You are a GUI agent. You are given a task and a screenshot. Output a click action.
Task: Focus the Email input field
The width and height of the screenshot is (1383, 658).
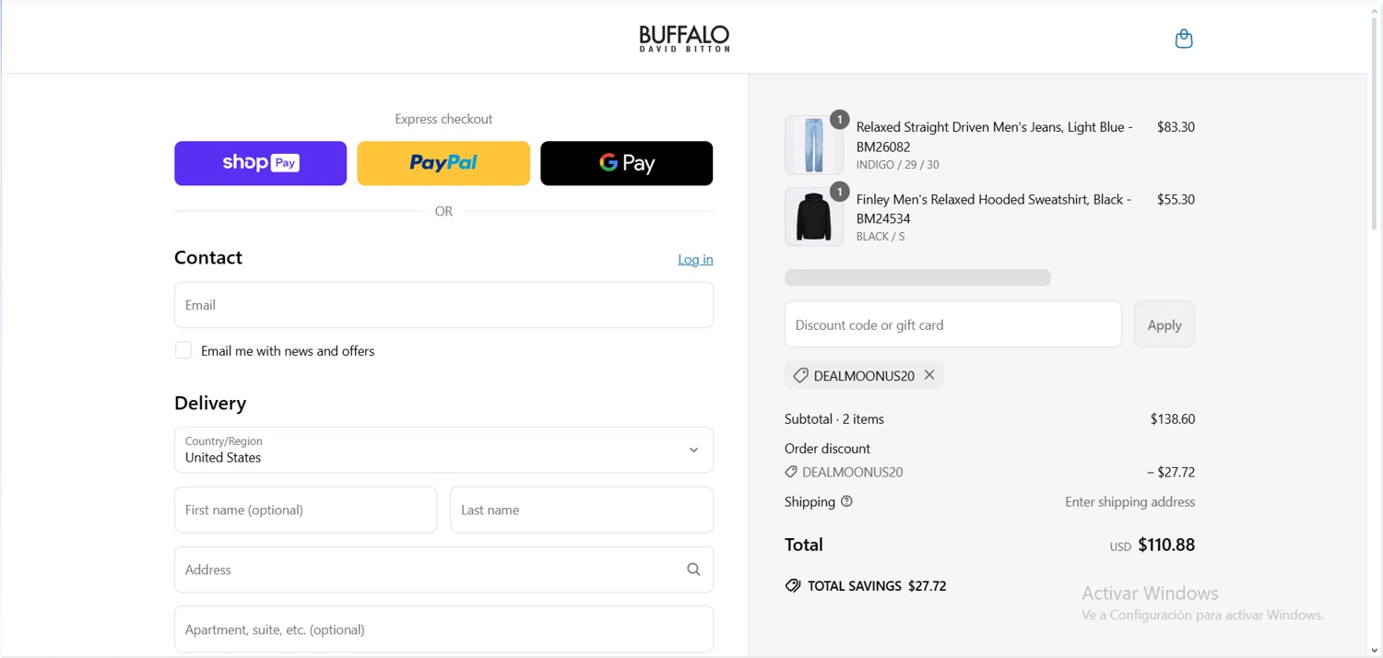pyautogui.click(x=443, y=305)
